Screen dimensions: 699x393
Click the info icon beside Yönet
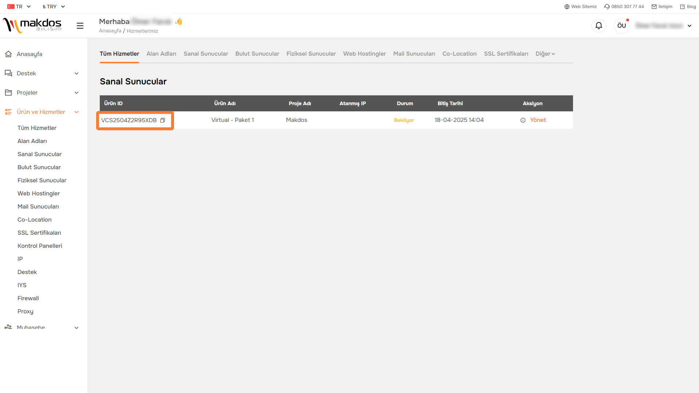[x=523, y=120]
